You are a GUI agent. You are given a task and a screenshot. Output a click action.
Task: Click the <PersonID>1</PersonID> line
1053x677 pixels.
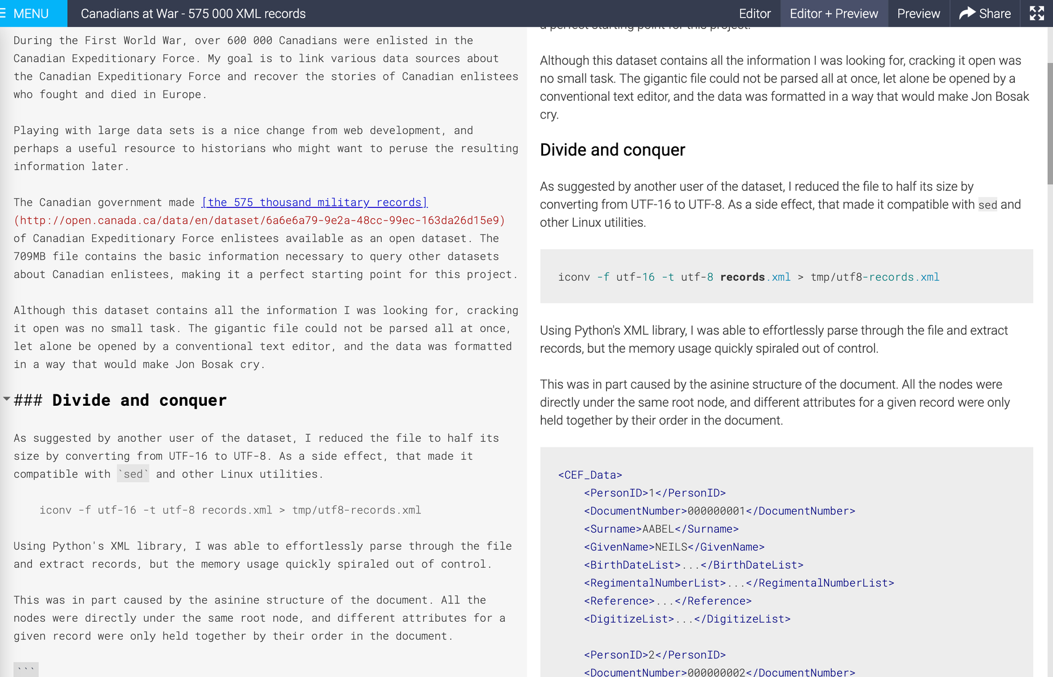pyautogui.click(x=655, y=493)
